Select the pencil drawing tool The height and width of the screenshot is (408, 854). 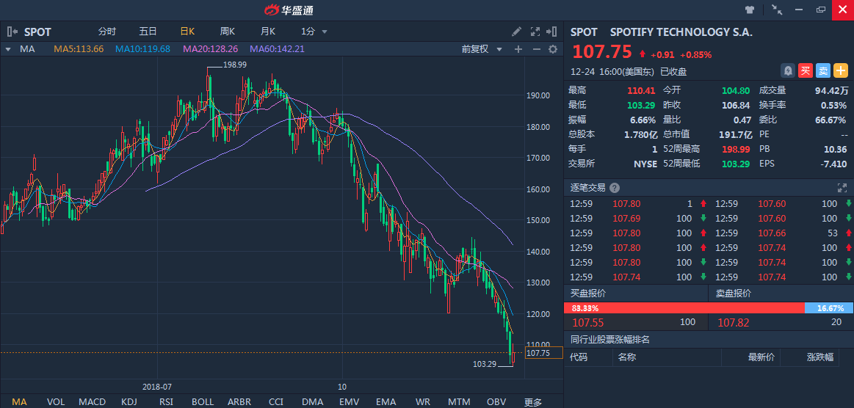click(516, 32)
